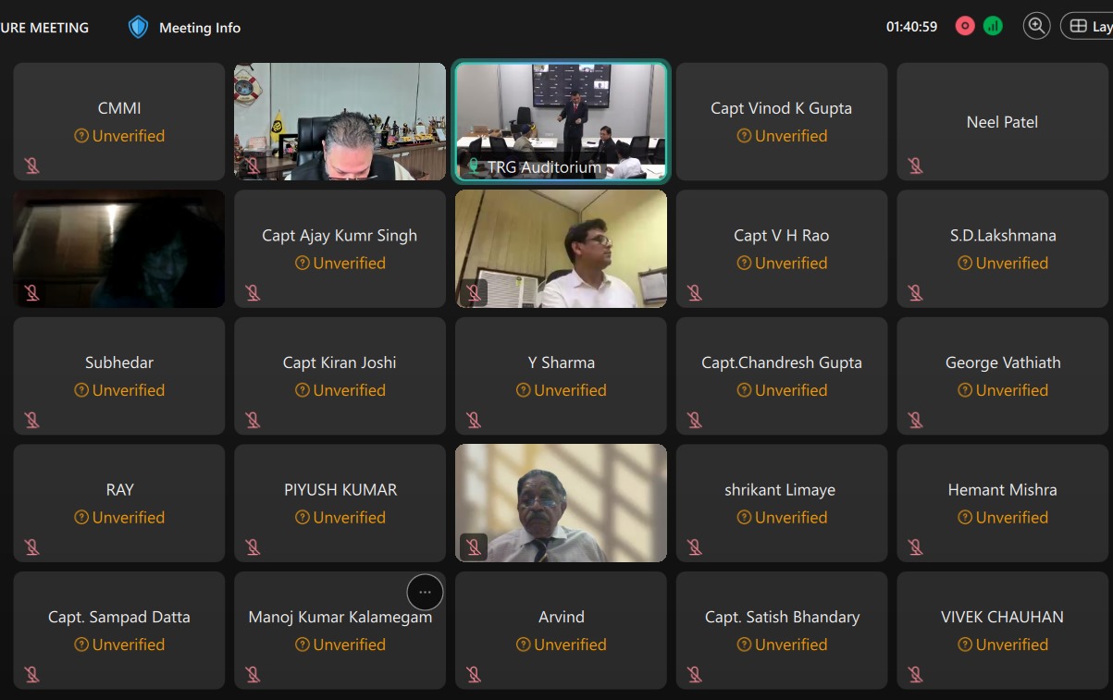Open the Layout options menu
This screenshot has width=1113, height=700.
coord(1089,26)
